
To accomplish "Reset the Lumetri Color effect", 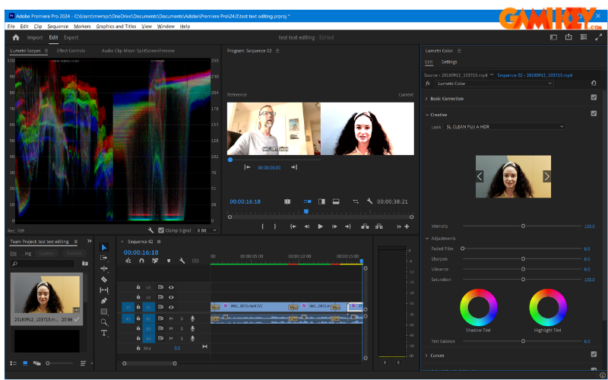I will [594, 84].
